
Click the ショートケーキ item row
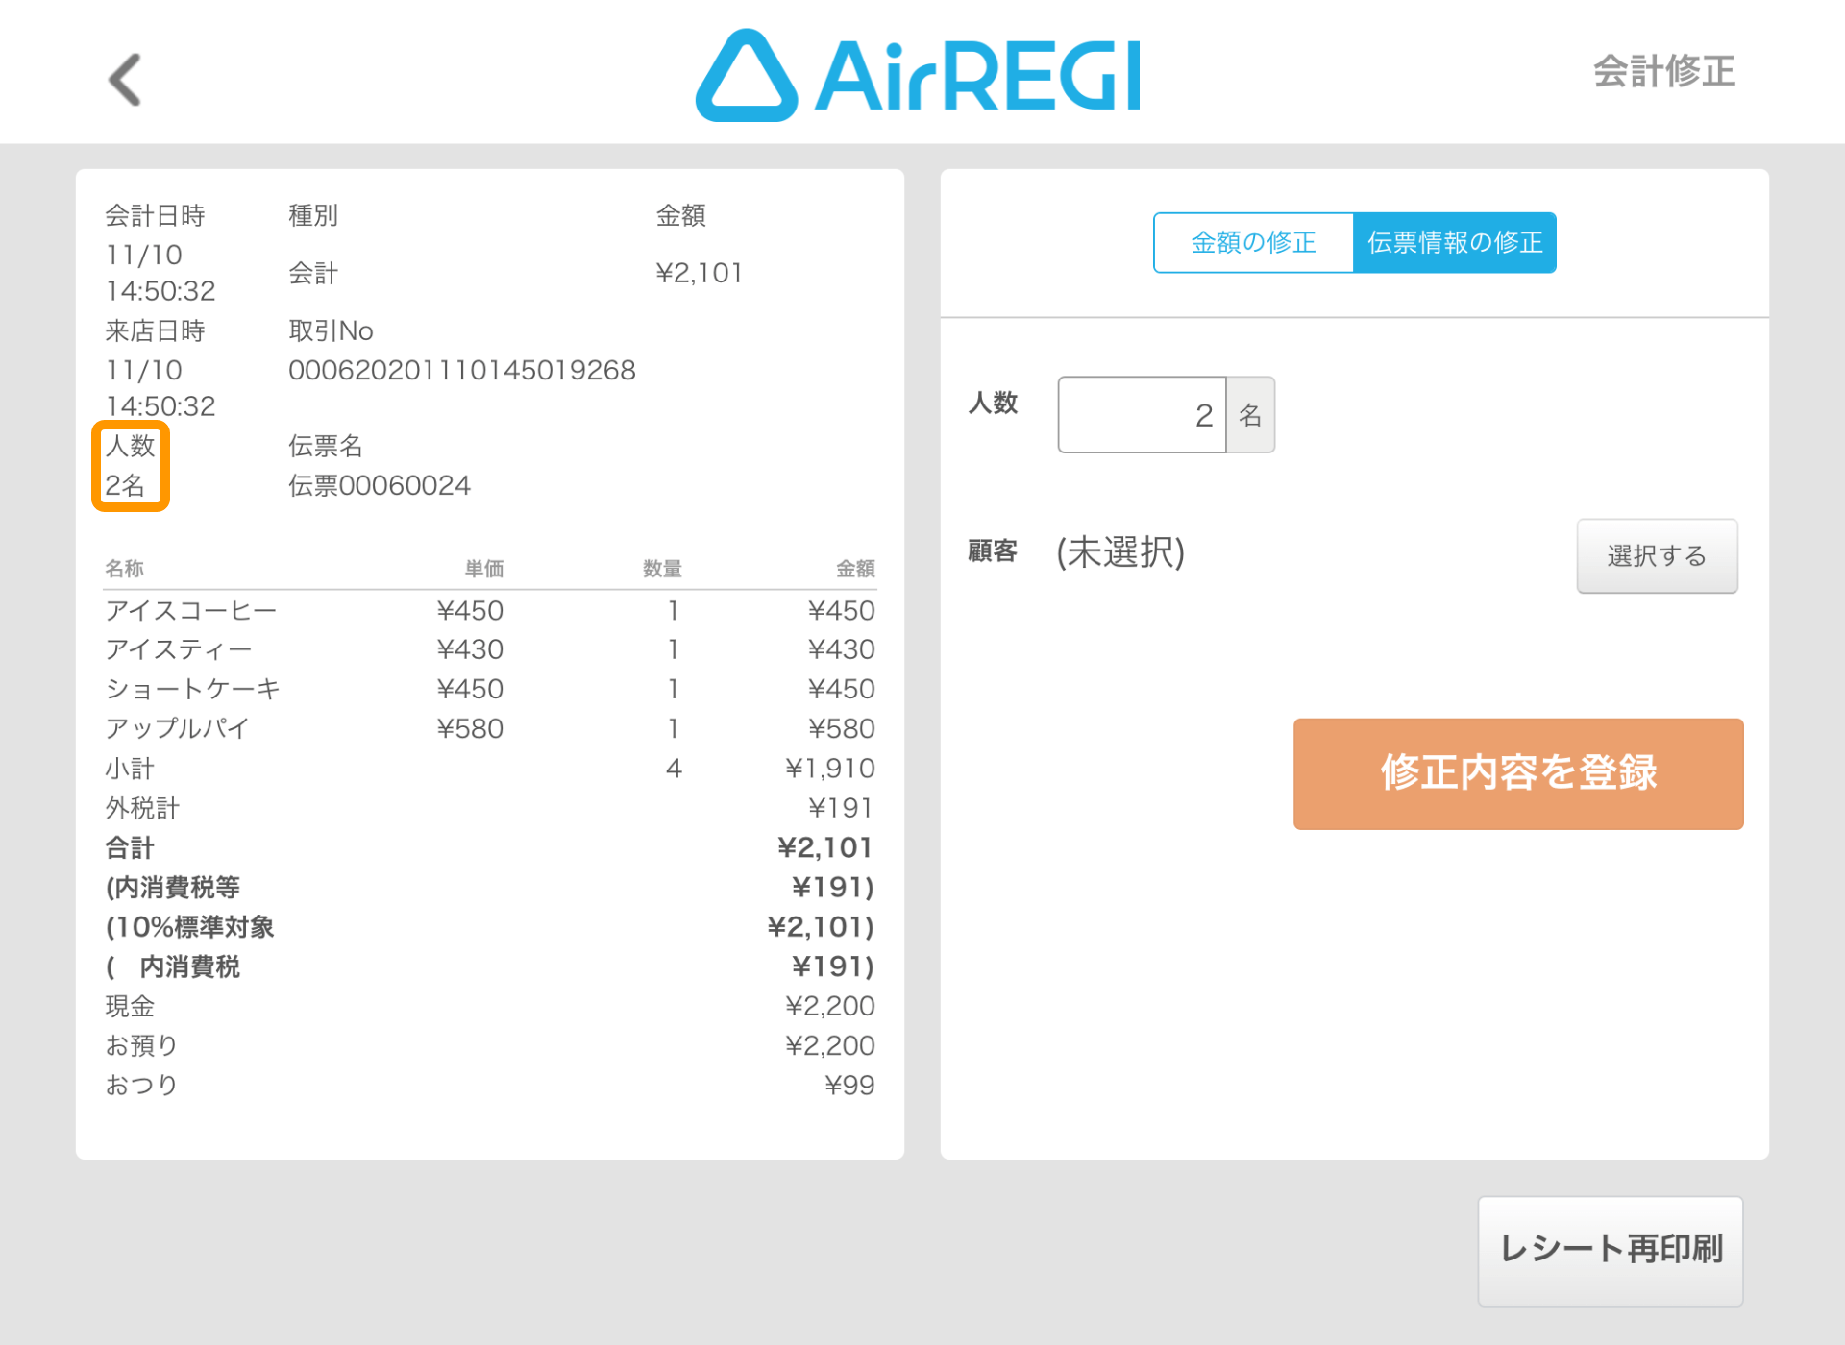click(490, 689)
